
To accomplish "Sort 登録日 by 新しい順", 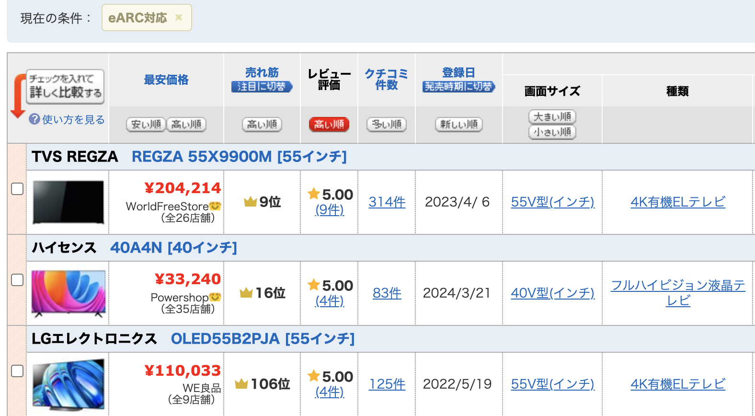I will pos(459,125).
